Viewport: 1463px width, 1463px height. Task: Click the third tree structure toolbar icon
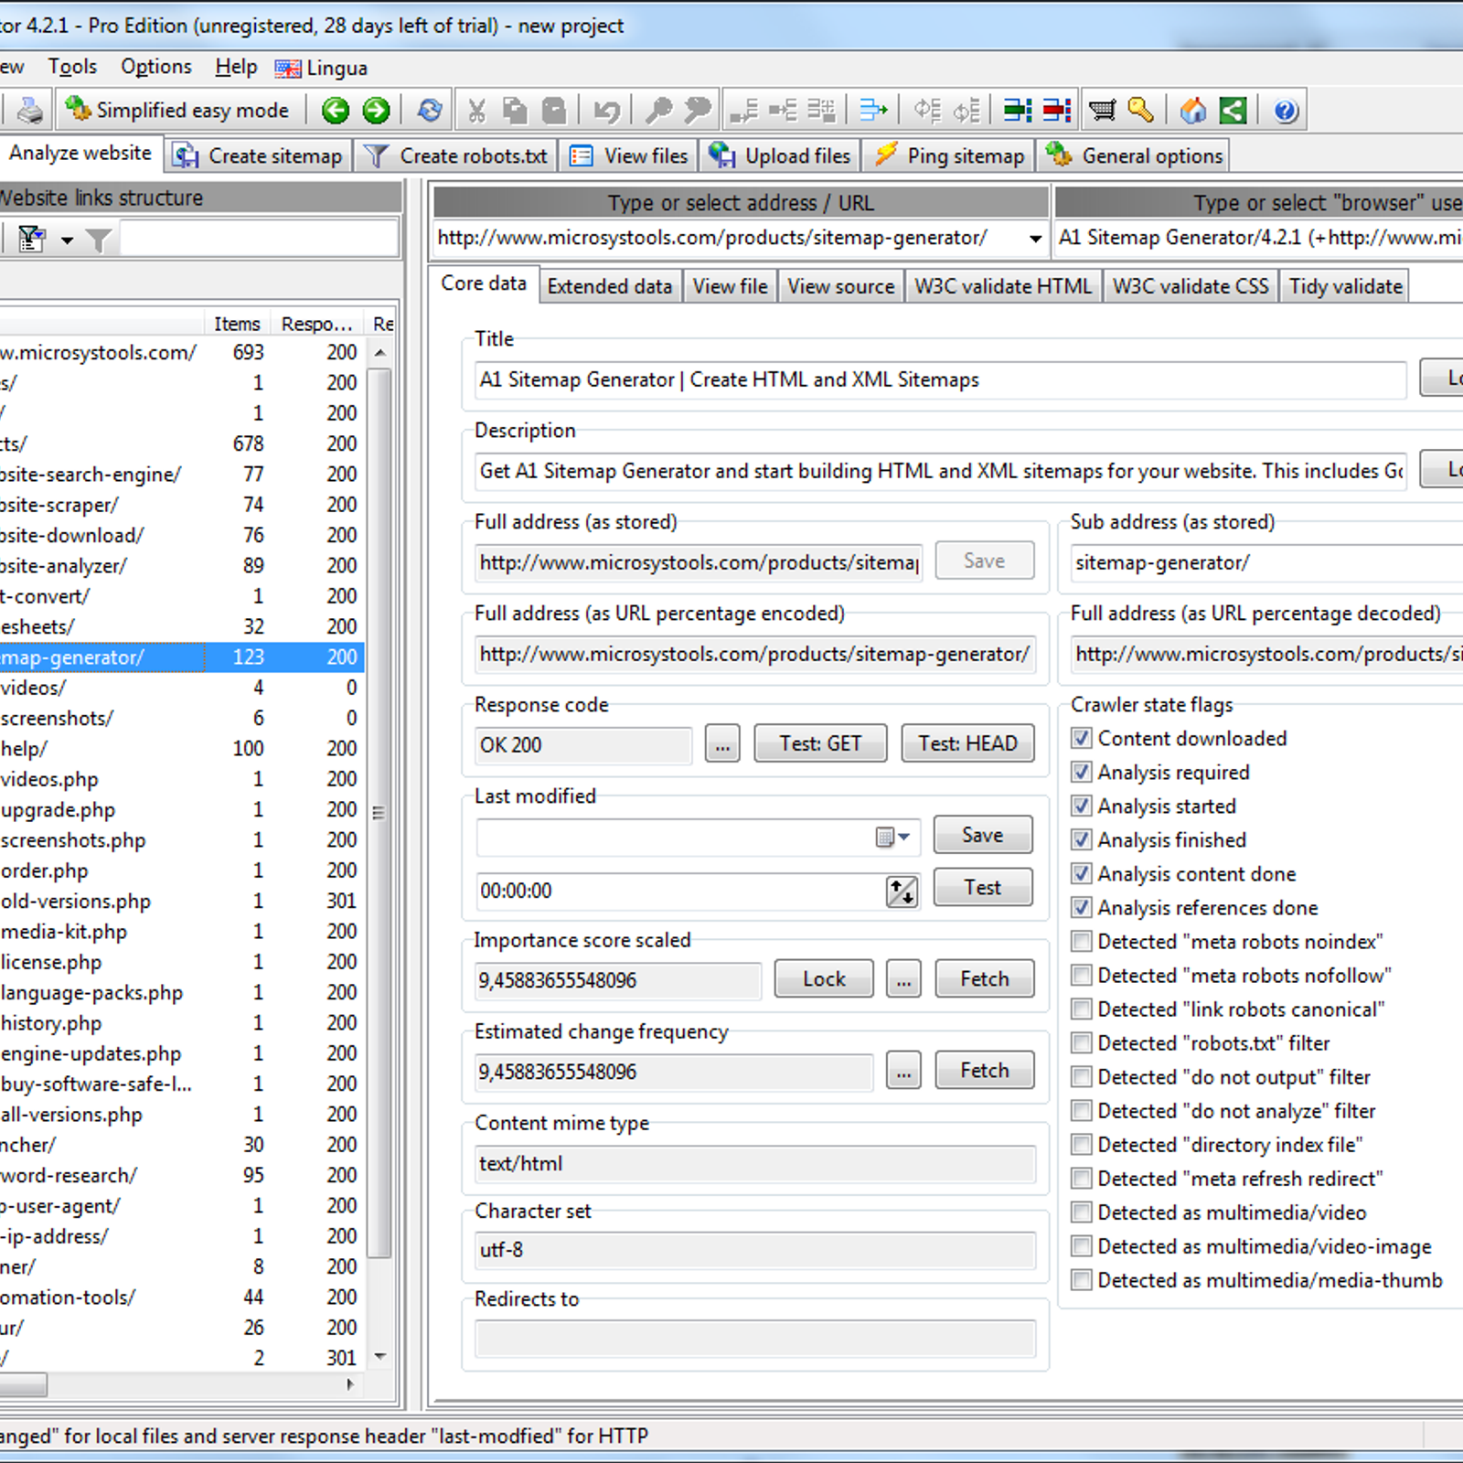point(821,111)
